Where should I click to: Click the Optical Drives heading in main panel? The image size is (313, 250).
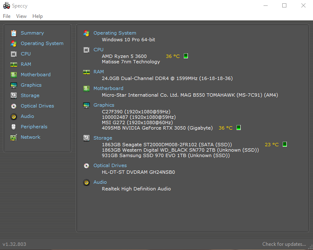point(110,165)
